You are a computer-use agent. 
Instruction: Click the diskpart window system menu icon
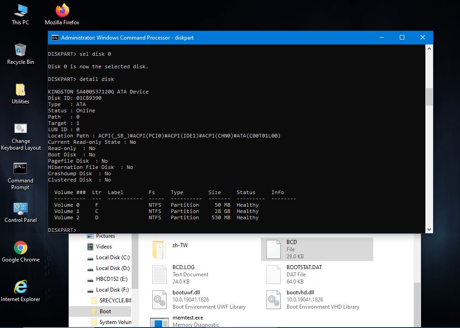tap(55, 38)
